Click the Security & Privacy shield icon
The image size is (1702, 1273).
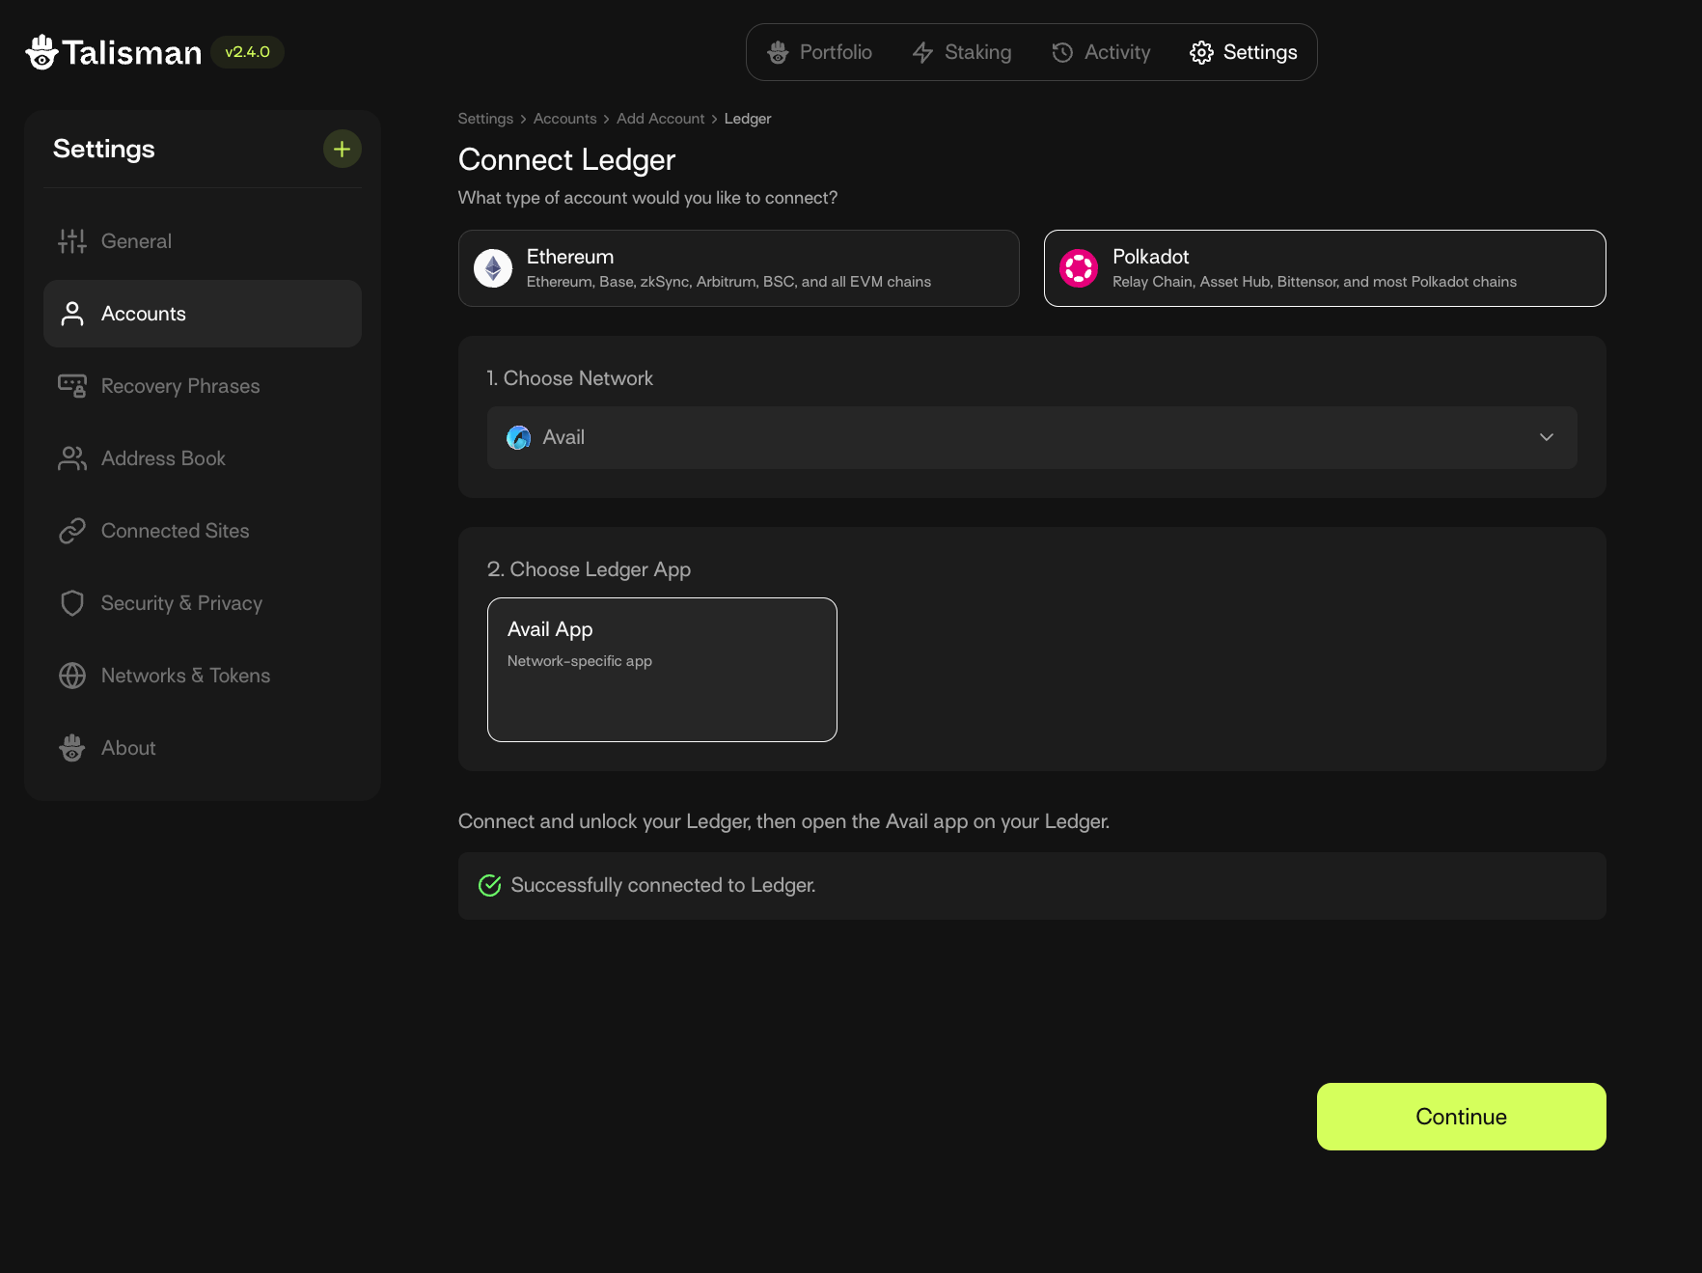tap(72, 603)
